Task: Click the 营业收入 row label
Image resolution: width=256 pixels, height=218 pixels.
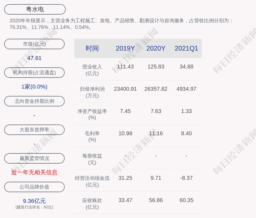Action: click(x=92, y=70)
